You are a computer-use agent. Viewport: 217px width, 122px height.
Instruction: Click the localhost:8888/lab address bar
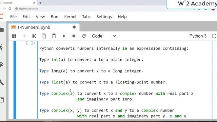click(28, 8)
